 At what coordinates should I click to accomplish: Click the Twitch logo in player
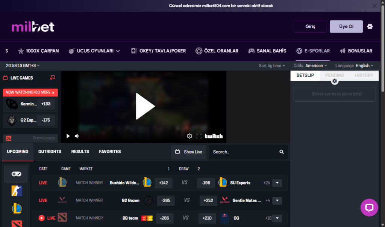click(x=214, y=136)
